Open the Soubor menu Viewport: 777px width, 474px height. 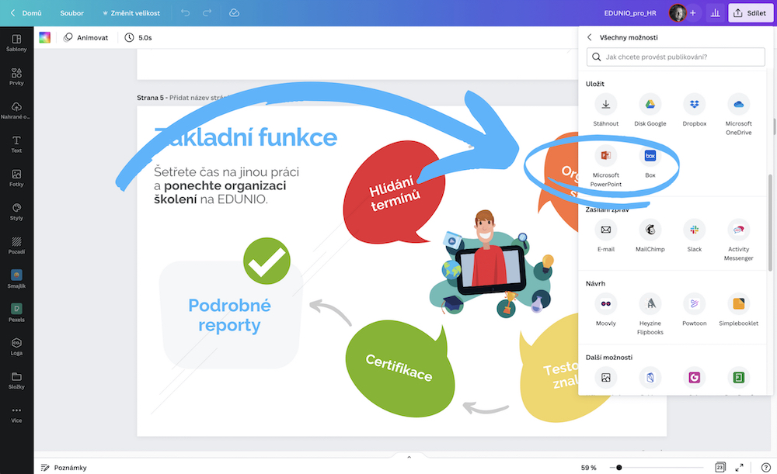pos(71,13)
